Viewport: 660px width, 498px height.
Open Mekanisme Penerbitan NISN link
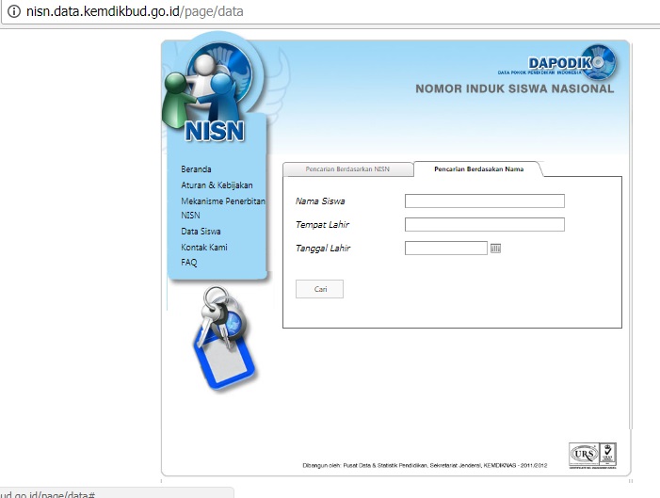222,201
